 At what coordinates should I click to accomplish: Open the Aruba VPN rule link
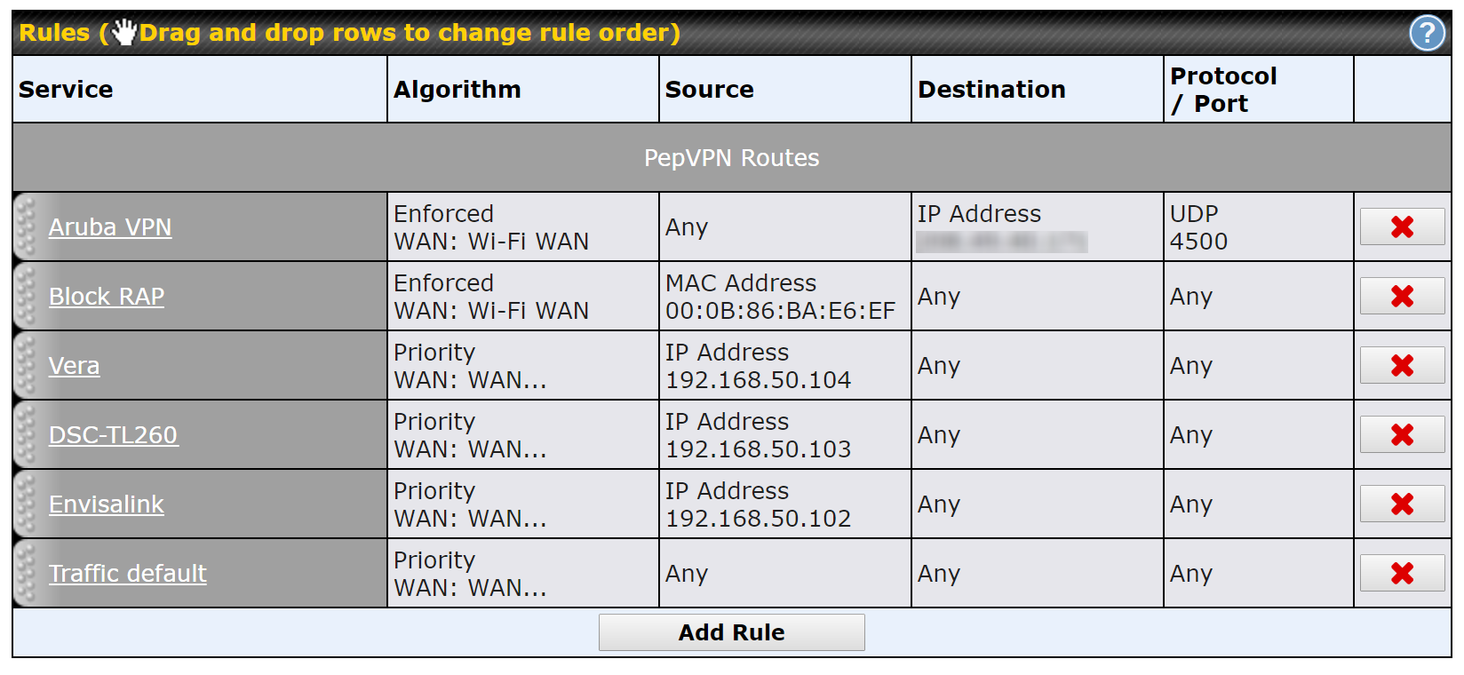(x=110, y=227)
